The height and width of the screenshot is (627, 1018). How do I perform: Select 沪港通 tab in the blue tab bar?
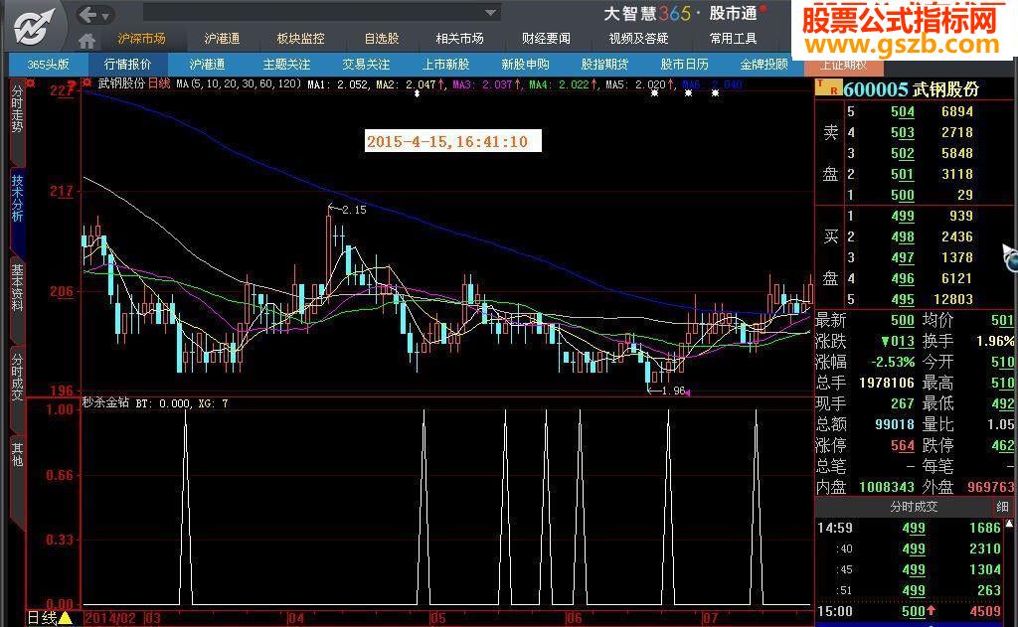pyautogui.click(x=207, y=65)
